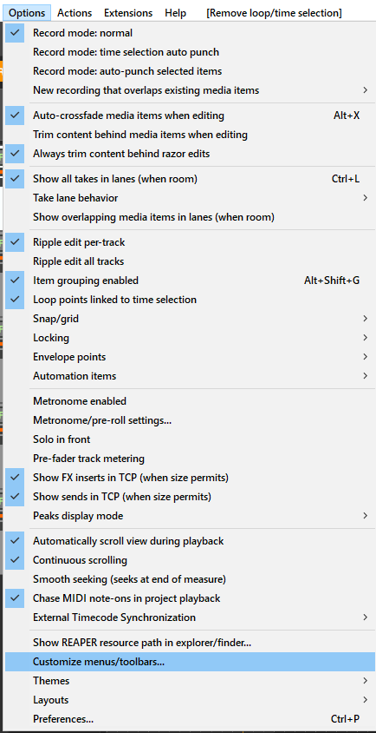Select Record mode: time selection auto punch
This screenshot has height=733, width=376.
point(190,52)
